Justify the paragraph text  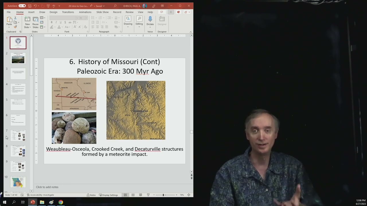click(x=106, y=27)
